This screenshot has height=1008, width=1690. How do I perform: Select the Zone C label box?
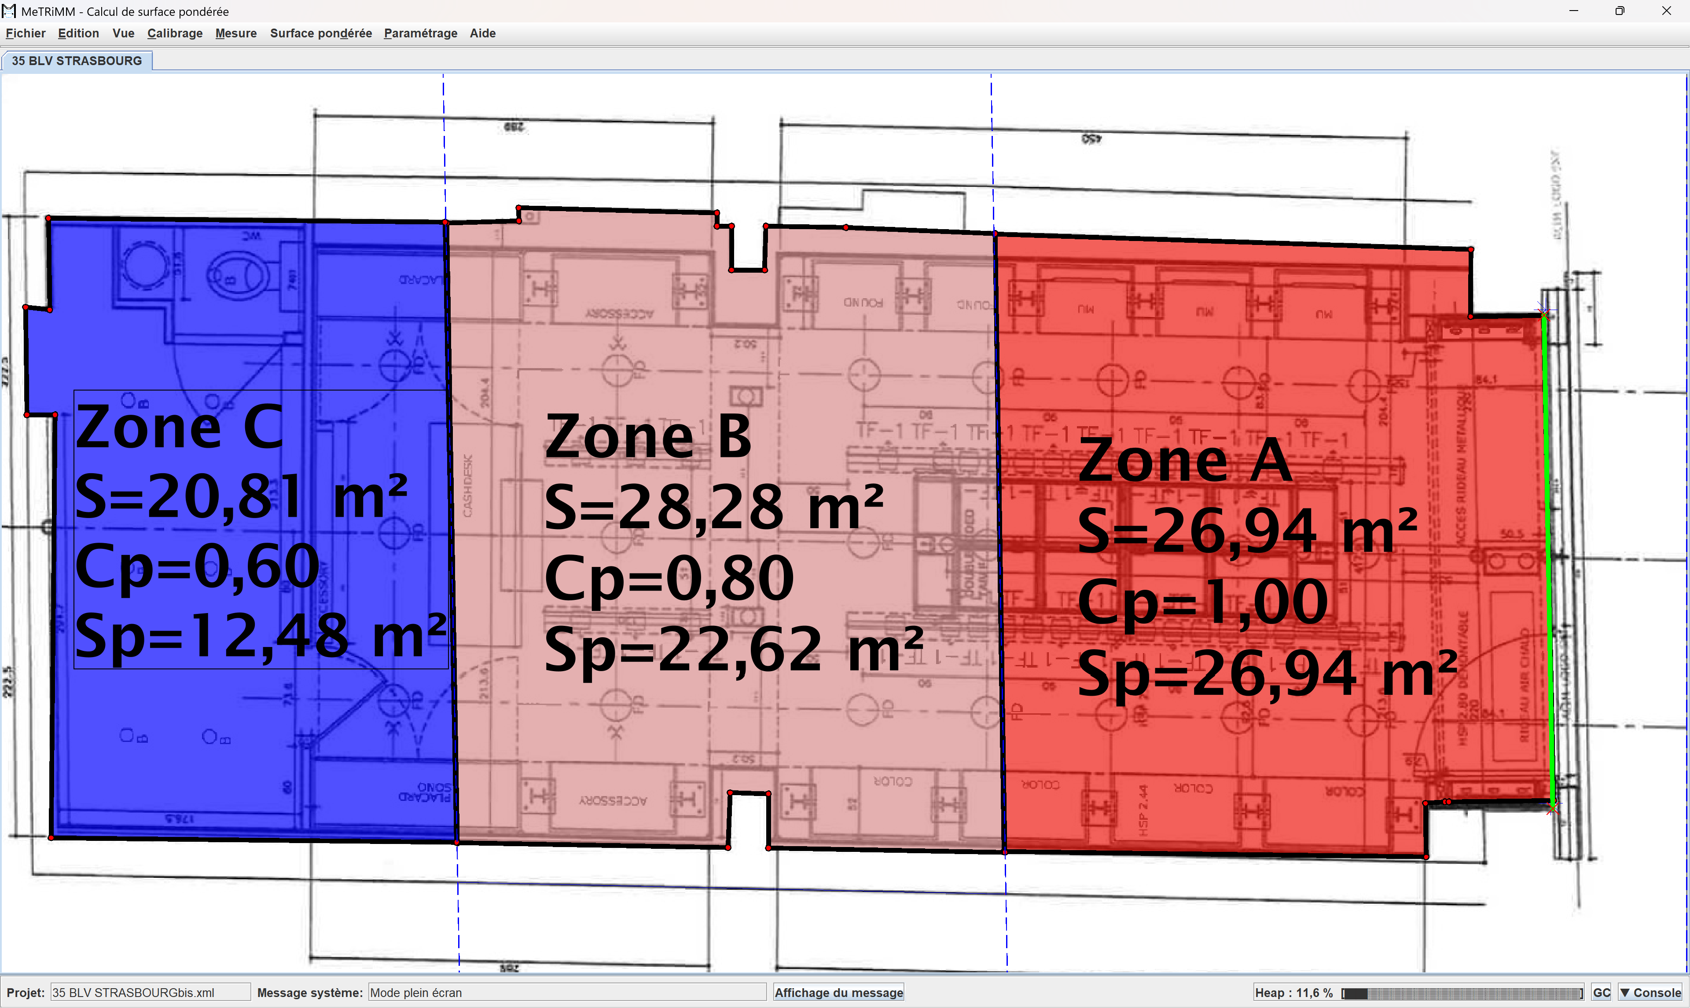tap(261, 529)
